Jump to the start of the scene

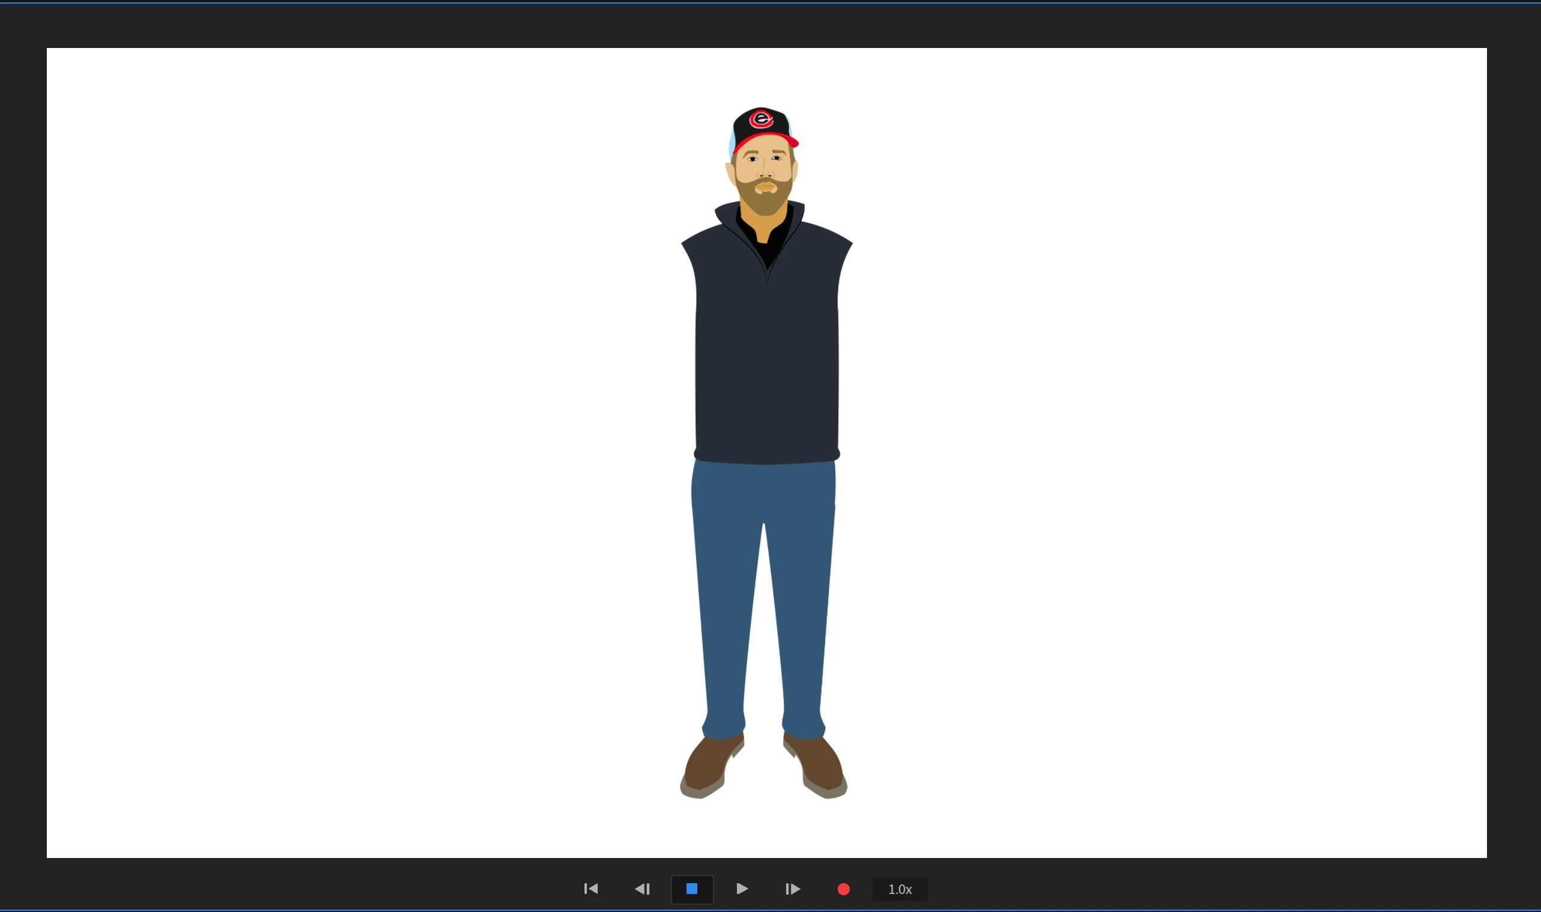pos(590,889)
